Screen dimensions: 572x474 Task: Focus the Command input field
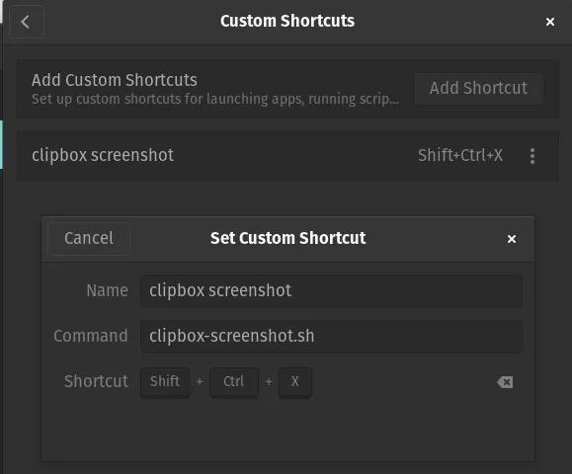pos(332,336)
